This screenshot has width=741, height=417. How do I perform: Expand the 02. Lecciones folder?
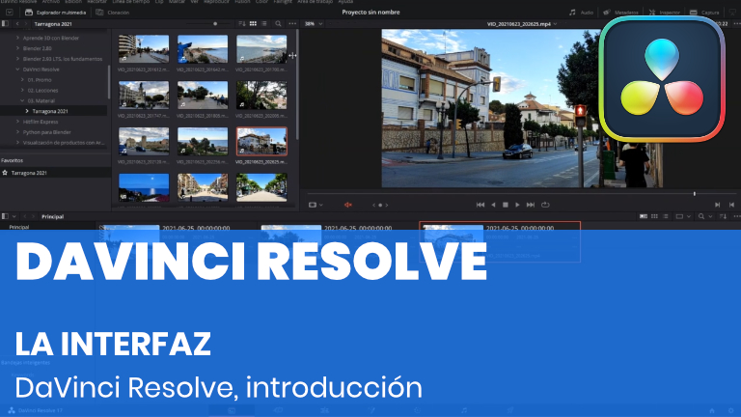tap(22, 91)
